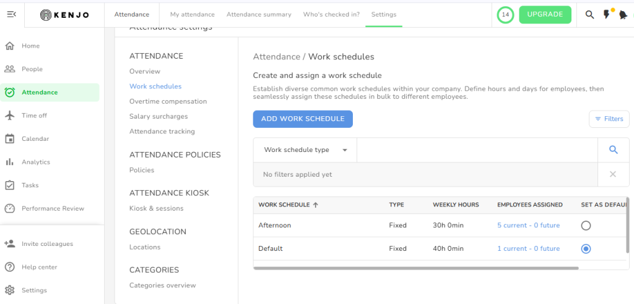Screen dimensions: 634x304
Task: Click the lightning bolt icon
Action: click(x=607, y=14)
